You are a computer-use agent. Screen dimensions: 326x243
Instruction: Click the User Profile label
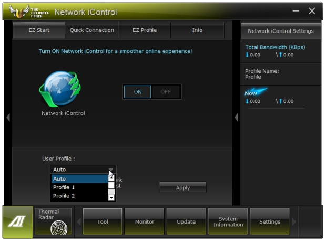58,159
